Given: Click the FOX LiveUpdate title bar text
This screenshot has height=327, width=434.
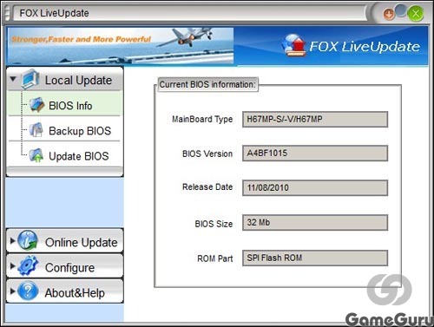Looking at the screenshot, I should (x=54, y=13).
